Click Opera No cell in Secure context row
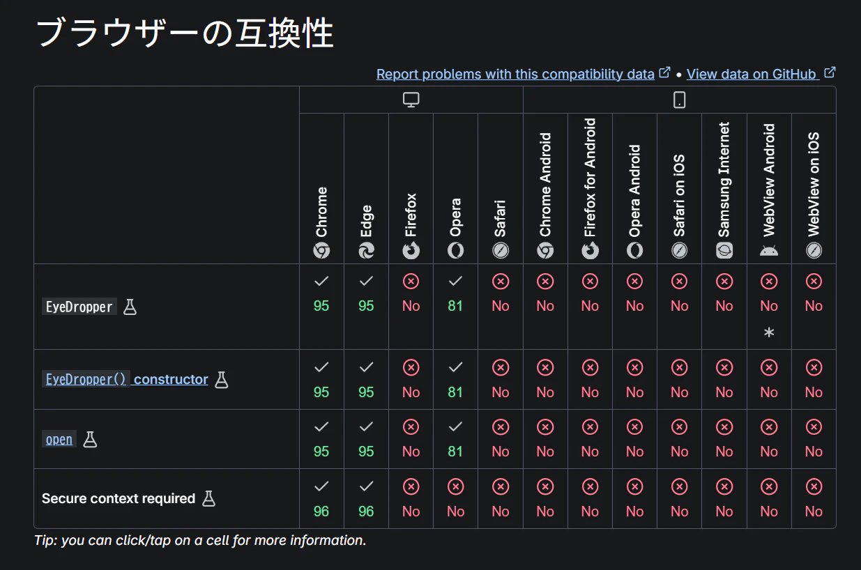The width and height of the screenshot is (861, 570). coord(456,498)
